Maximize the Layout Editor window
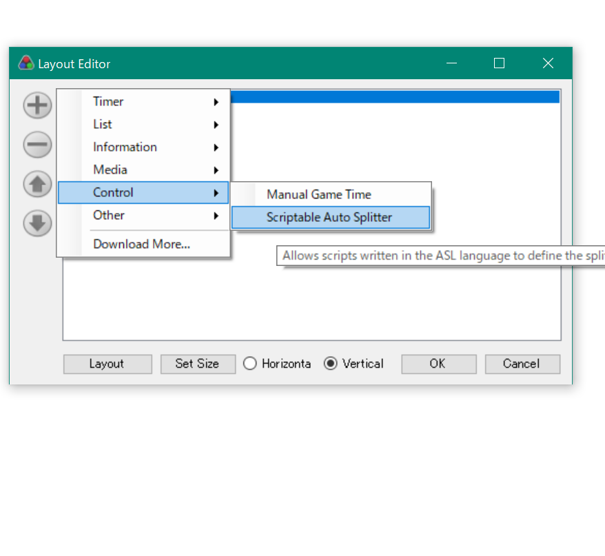Screen dimensions: 605x556 [500, 63]
